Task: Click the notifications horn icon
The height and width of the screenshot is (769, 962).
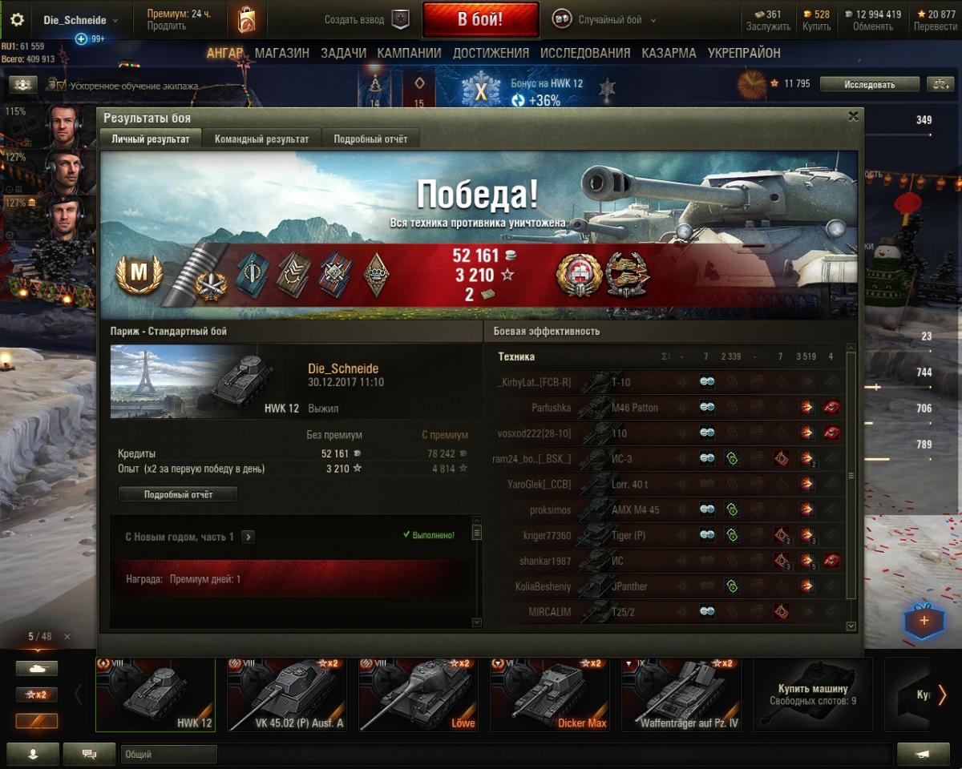Action: pos(923,754)
